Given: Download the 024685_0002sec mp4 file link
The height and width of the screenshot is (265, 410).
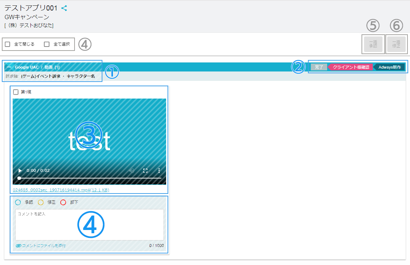Looking at the screenshot, I should click(61, 190).
